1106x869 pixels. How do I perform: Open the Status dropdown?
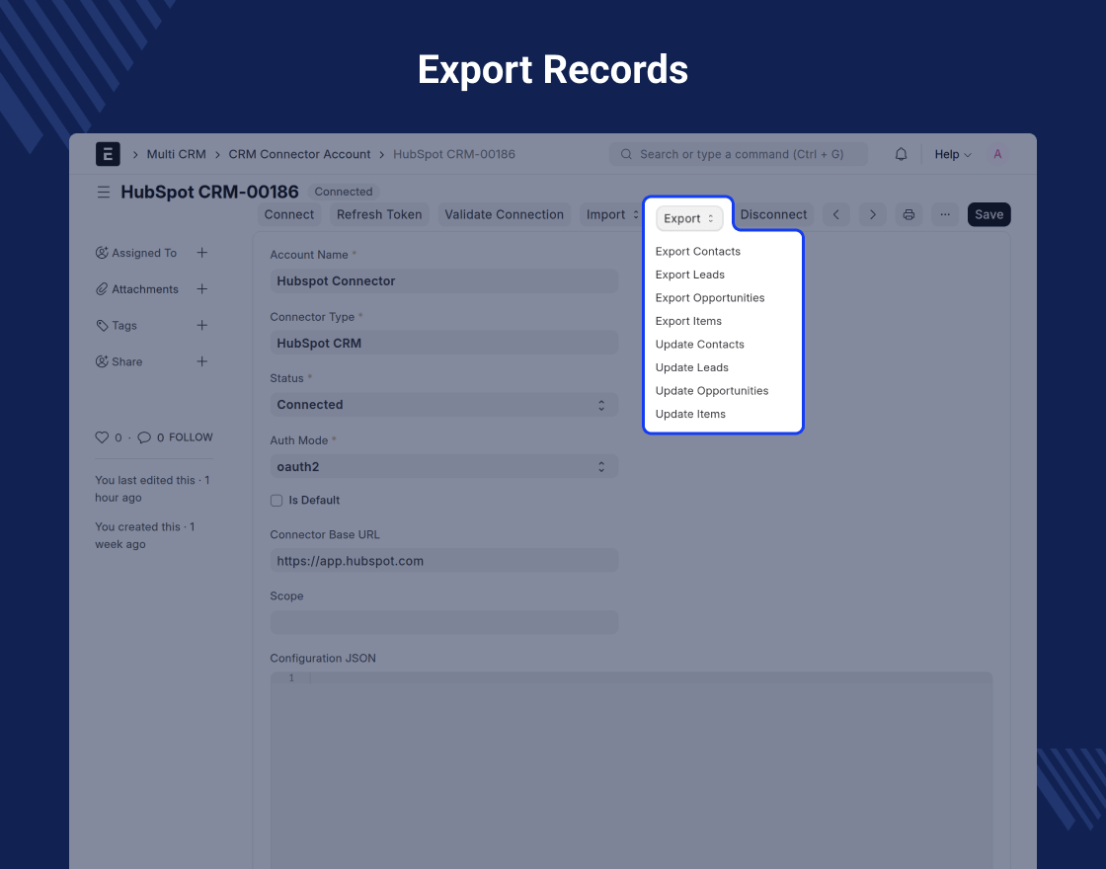tap(444, 405)
